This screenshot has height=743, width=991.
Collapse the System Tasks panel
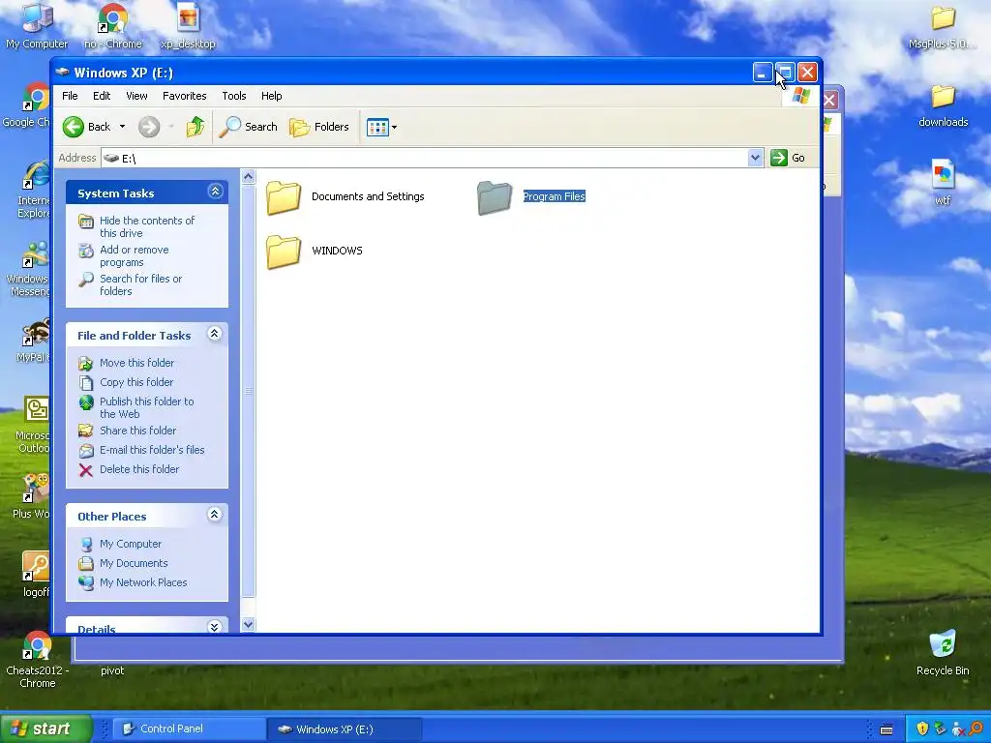[x=215, y=192]
